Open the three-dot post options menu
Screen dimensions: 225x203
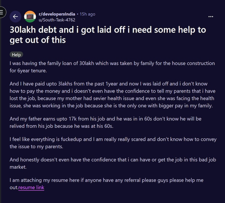[x=211, y=17]
